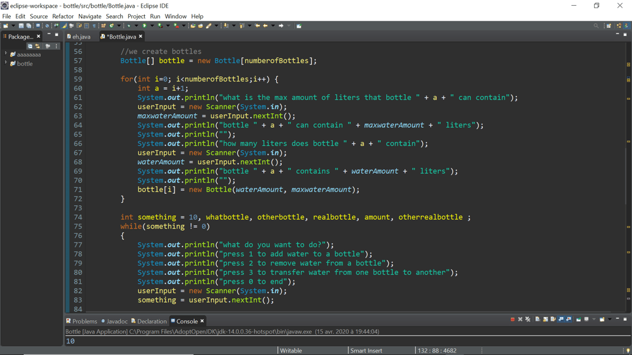The width and height of the screenshot is (632, 355).
Task: Click the Open Perspective icon
Action: 609,26
